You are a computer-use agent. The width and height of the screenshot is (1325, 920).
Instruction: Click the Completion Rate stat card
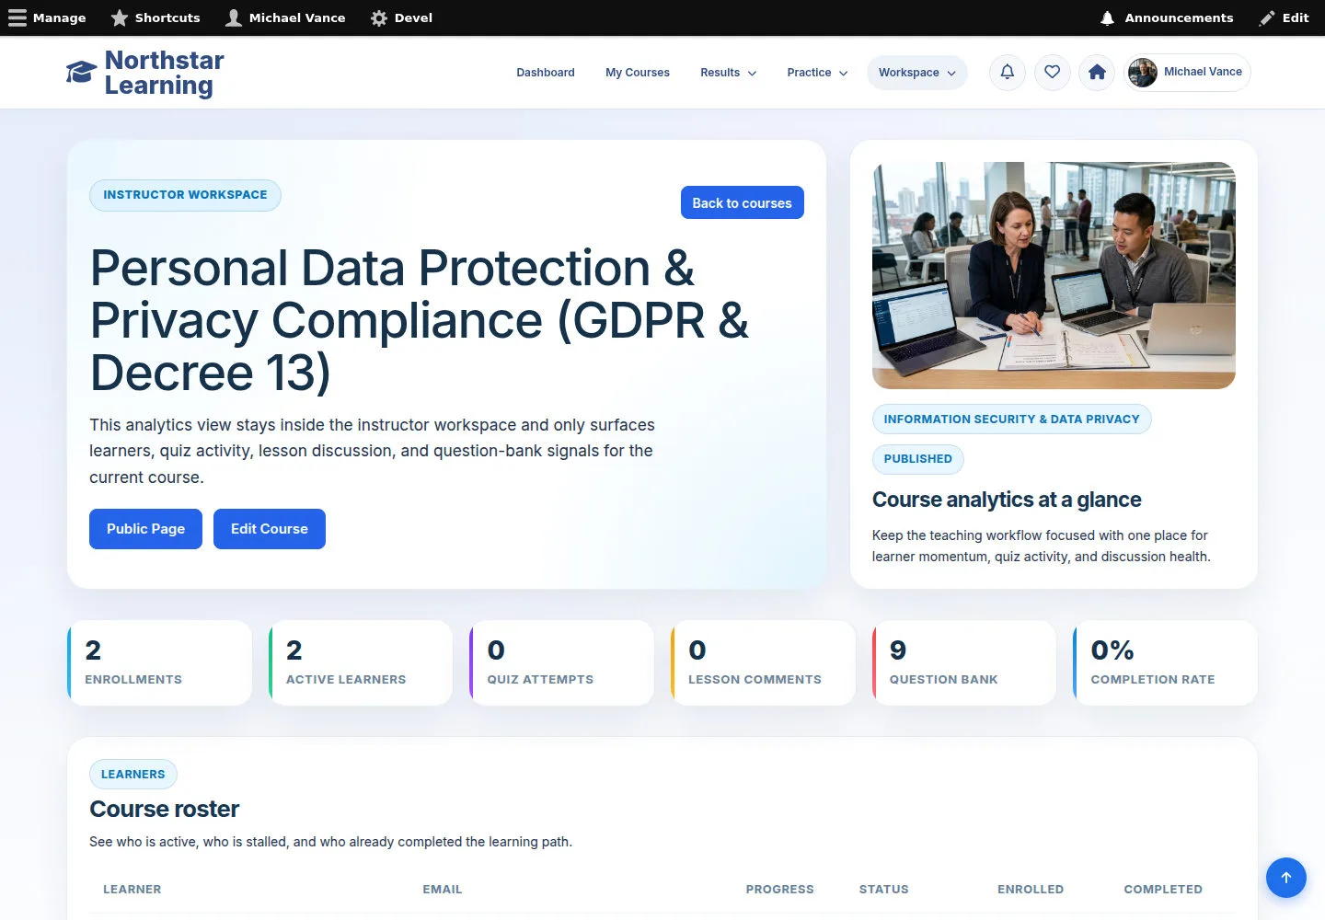[x=1166, y=663]
